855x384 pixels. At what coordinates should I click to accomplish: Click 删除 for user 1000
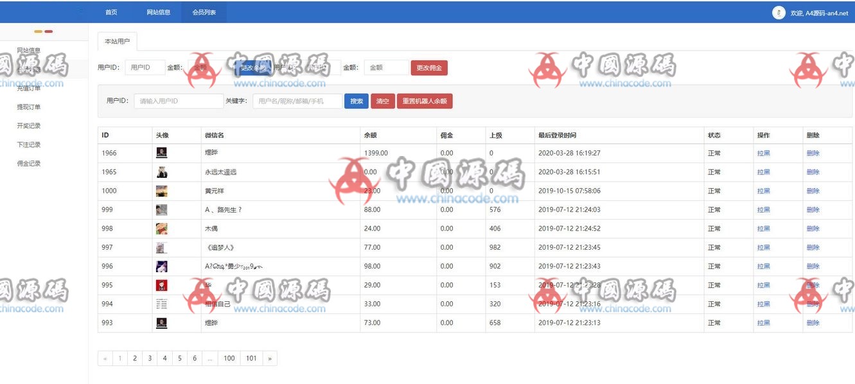coord(813,191)
